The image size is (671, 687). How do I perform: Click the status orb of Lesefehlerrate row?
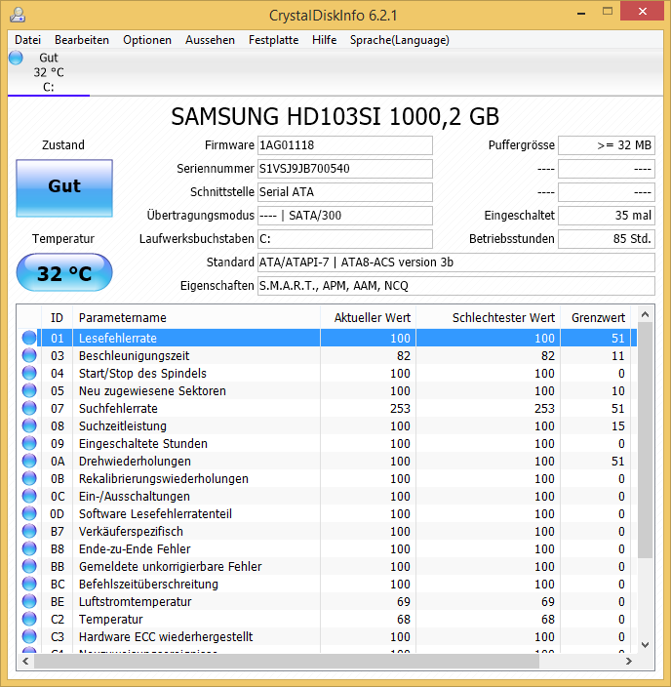(29, 338)
